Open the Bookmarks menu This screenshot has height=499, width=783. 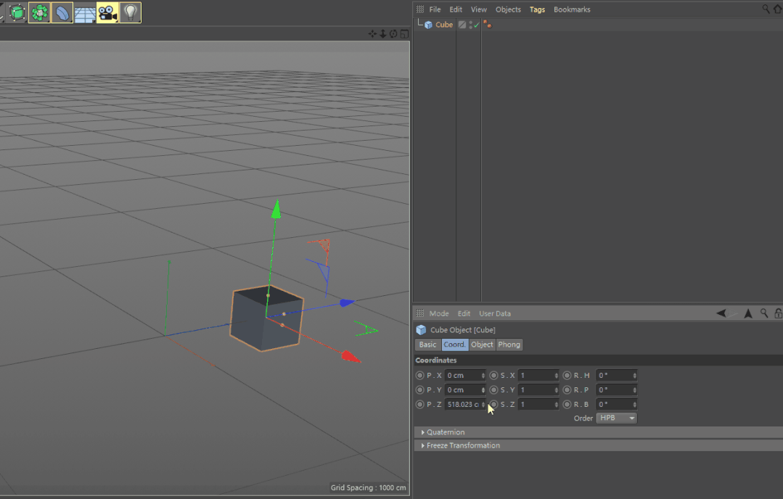coord(572,9)
